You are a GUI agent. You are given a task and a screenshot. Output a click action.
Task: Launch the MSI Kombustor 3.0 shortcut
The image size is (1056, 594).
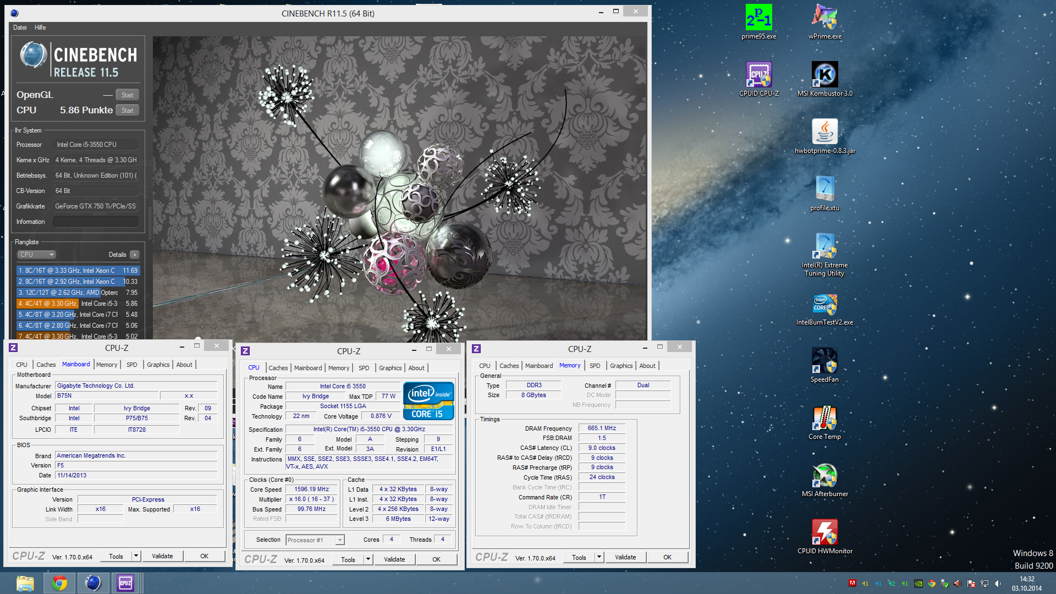pos(824,79)
